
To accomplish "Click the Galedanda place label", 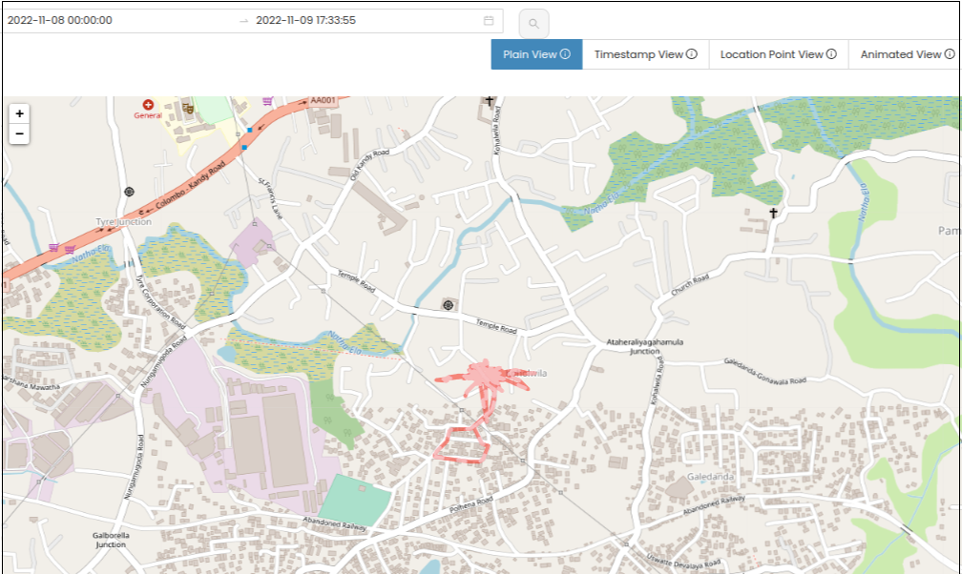I will 710,477.
